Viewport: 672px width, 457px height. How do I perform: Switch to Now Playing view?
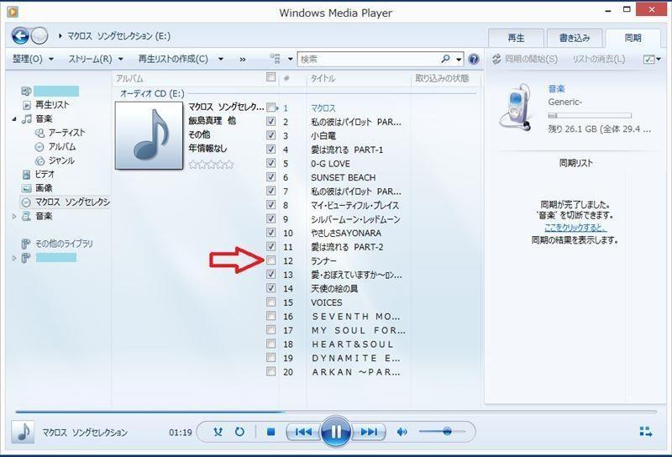pyautogui.click(x=645, y=431)
